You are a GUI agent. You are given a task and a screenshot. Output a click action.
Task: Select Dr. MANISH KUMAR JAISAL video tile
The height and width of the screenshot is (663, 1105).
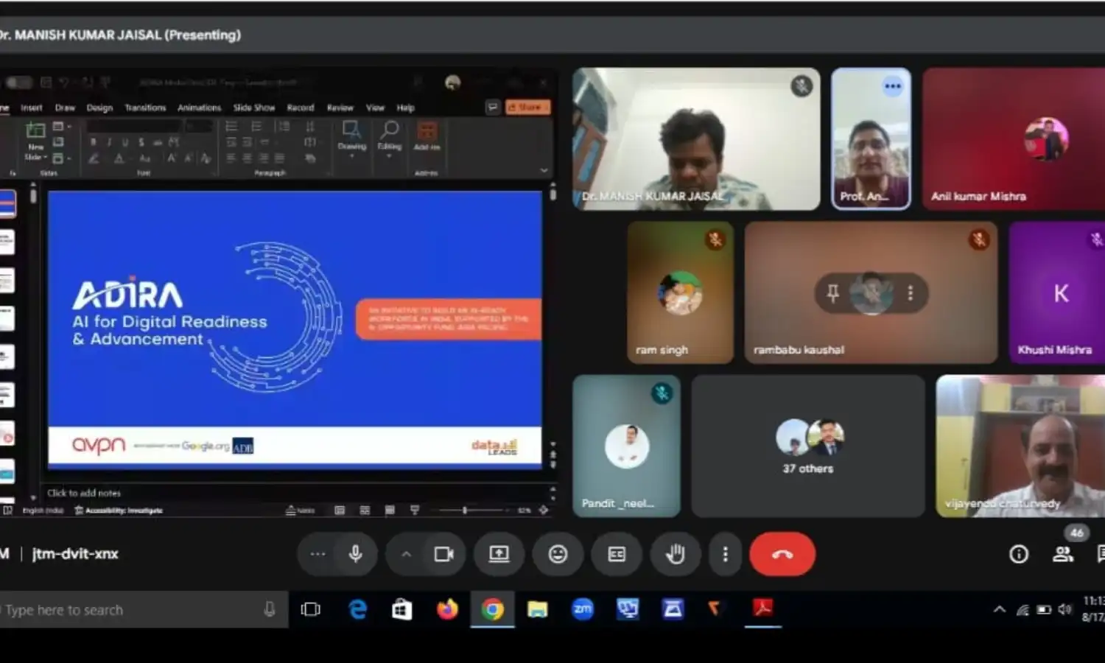click(696, 138)
